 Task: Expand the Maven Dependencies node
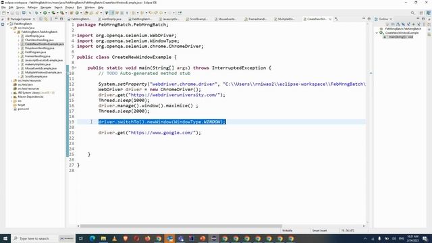(x=11, y=97)
